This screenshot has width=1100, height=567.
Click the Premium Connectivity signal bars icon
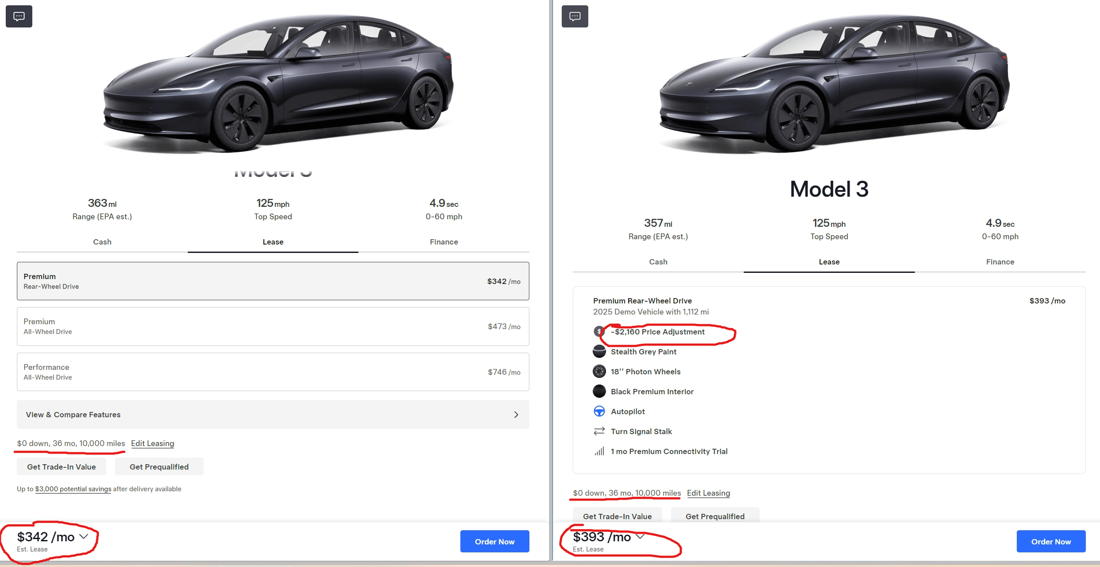click(x=599, y=451)
